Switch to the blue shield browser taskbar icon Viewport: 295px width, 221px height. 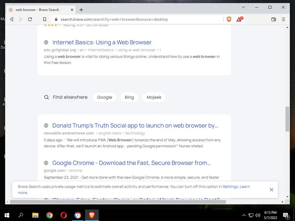point(78,215)
